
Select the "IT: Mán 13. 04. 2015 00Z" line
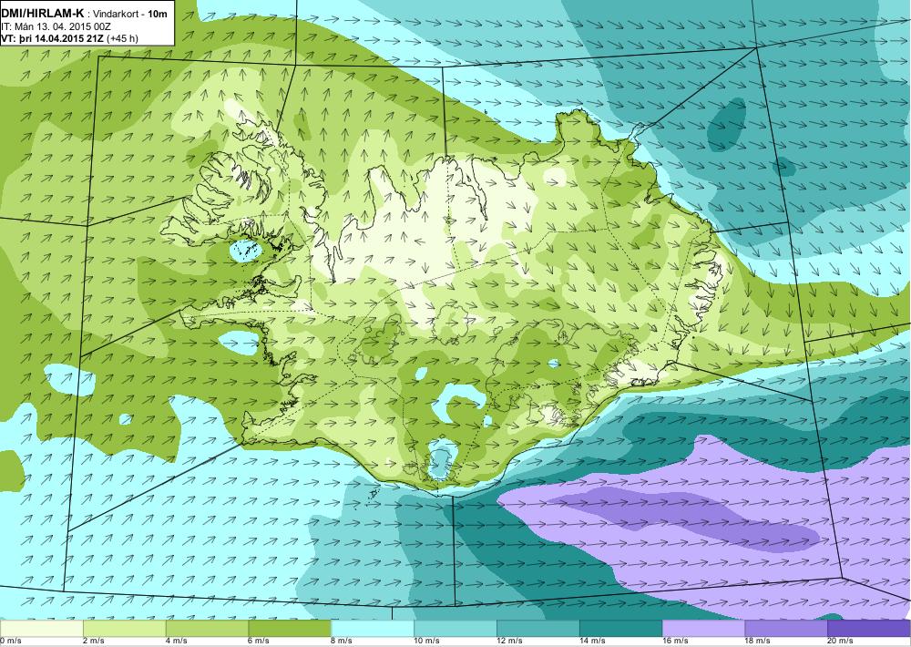click(x=56, y=26)
